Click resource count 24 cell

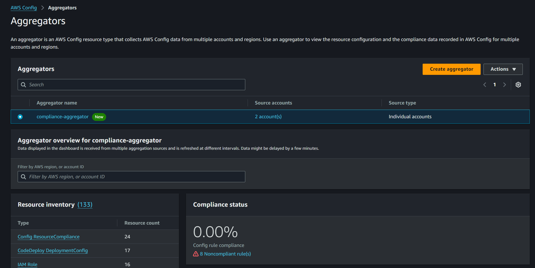coord(127,237)
